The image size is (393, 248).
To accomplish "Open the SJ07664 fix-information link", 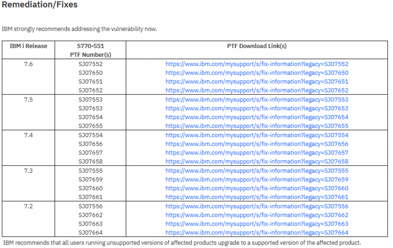I will coord(257,233).
